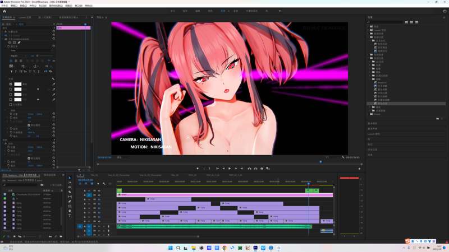Collapse the Dissolve folder containing MorphCut
449x252 pixels.
pos(370,79)
